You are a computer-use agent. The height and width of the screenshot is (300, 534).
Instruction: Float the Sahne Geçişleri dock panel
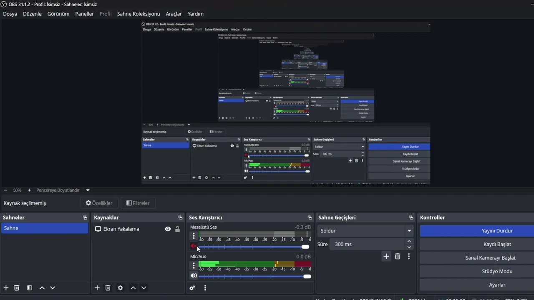pyautogui.click(x=411, y=217)
